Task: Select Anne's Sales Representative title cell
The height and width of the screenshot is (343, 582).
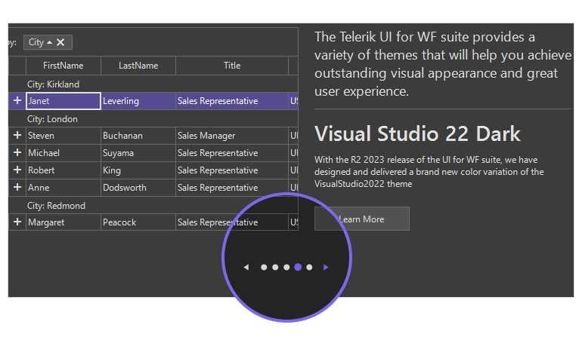Action: [232, 188]
